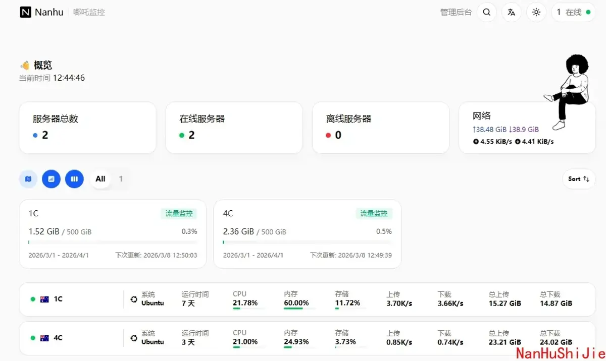Screen dimensions: 606x361
Task: Select the All group tab
Action: pyautogui.click(x=100, y=178)
